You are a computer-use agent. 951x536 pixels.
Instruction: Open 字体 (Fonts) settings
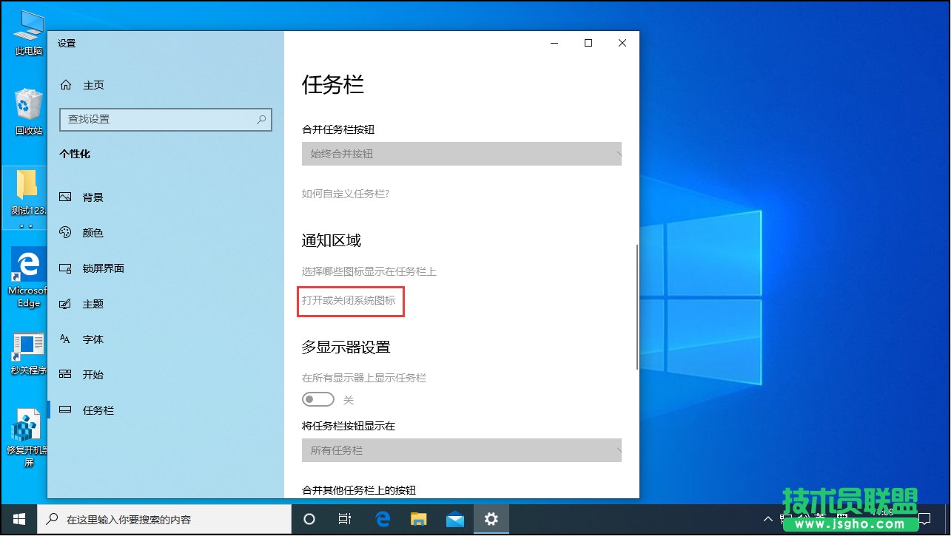tap(93, 339)
